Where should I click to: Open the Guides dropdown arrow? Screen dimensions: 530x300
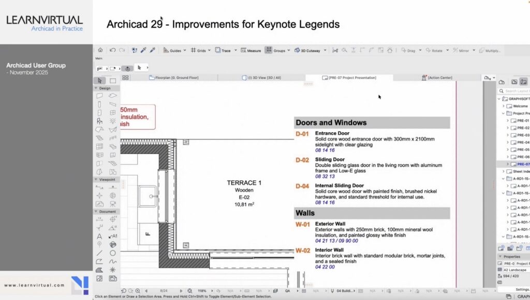tap(185, 50)
